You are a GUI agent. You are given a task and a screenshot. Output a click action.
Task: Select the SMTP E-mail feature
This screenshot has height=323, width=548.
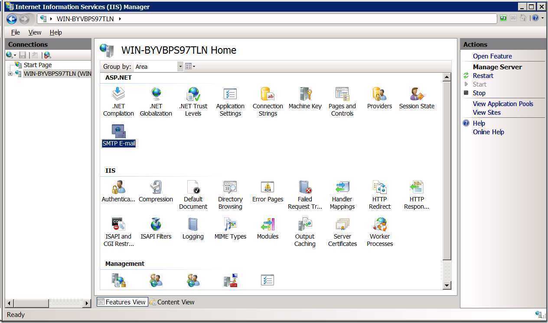(x=118, y=136)
